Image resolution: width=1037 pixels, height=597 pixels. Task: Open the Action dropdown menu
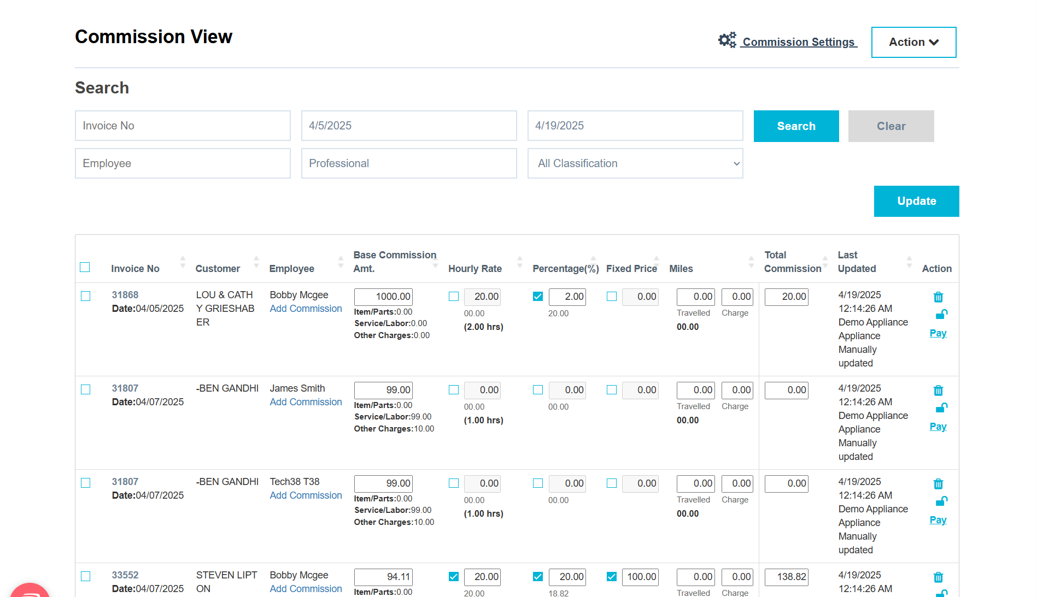click(913, 42)
